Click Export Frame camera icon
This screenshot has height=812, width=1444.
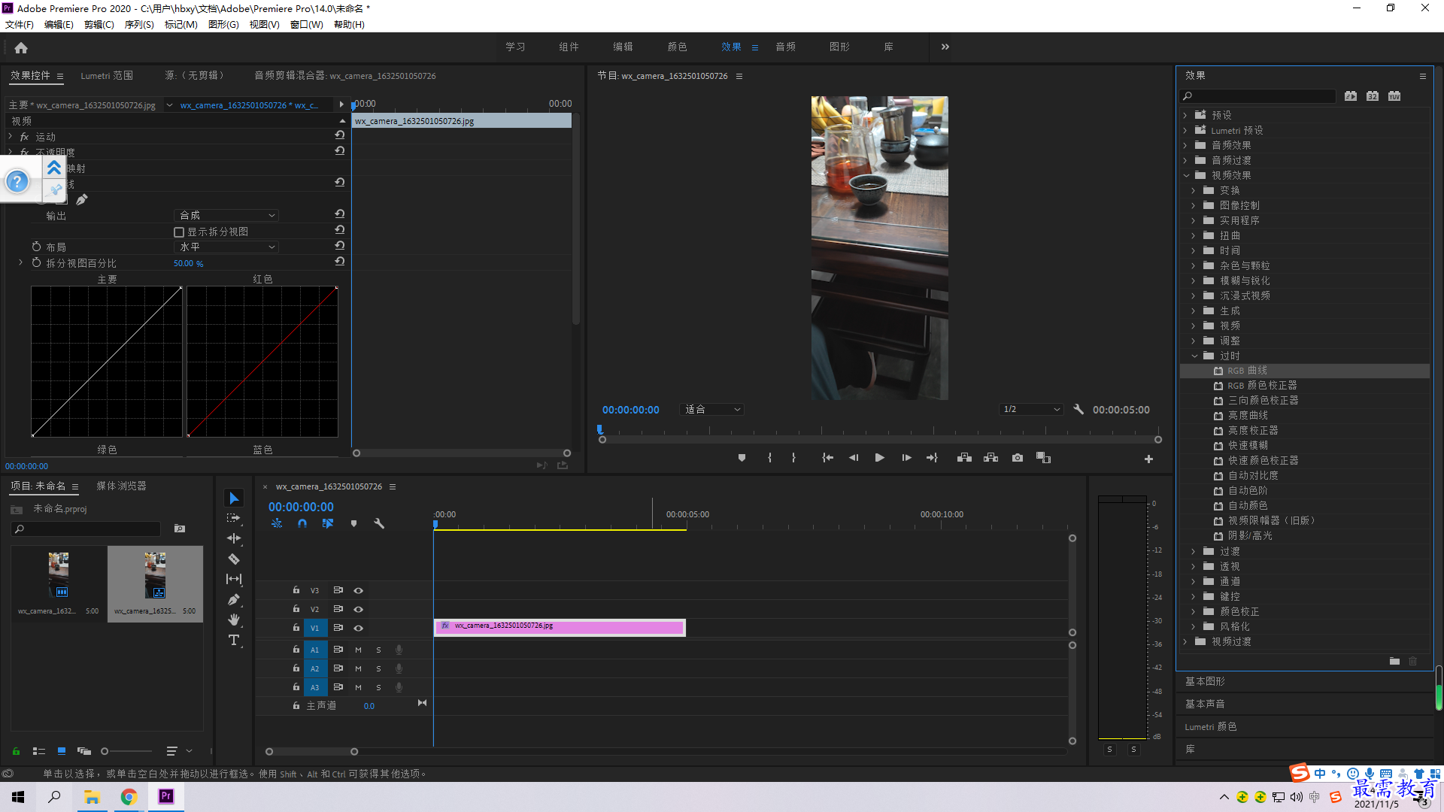tap(1018, 458)
